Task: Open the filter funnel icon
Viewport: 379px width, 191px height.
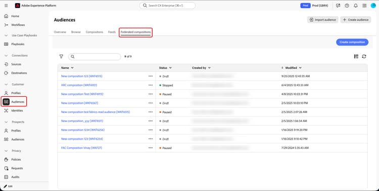Action: point(61,56)
